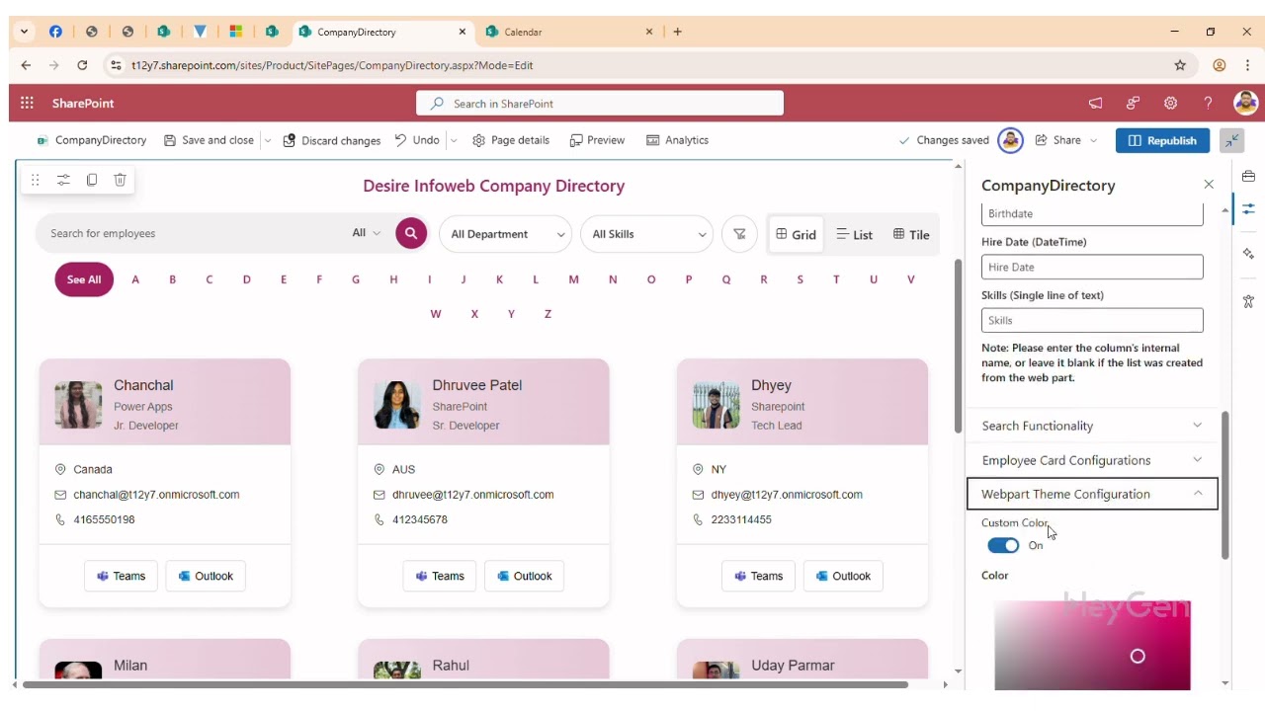Click the move web part handle icon
1265x711 pixels.
pyautogui.click(x=35, y=180)
